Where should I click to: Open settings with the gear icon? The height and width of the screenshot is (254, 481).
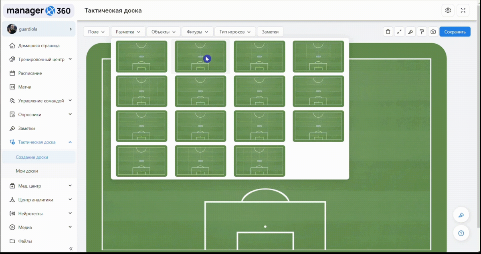[x=448, y=10]
